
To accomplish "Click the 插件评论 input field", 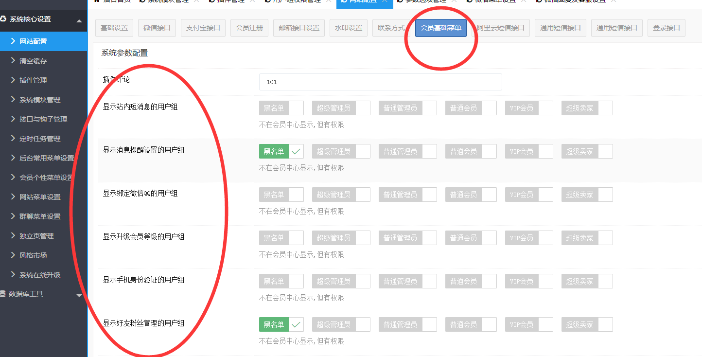I will pyautogui.click(x=380, y=82).
